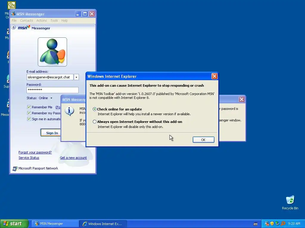Open Recycle Bin on the desktop
Viewport: 305px width, 228px height.
pos(290,203)
